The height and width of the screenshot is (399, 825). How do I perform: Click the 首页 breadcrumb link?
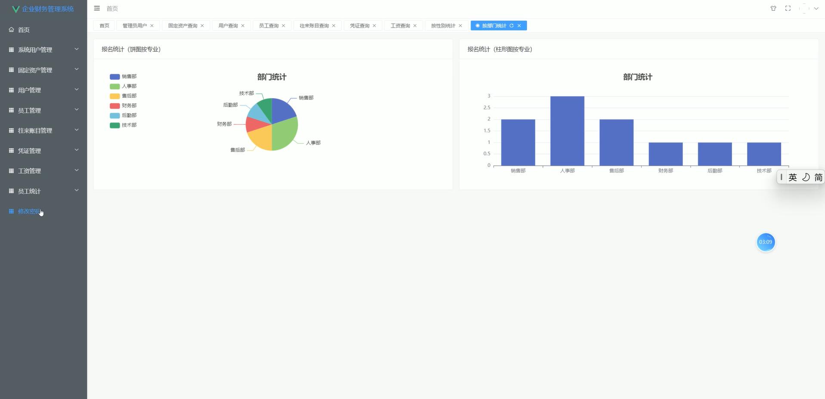point(111,8)
